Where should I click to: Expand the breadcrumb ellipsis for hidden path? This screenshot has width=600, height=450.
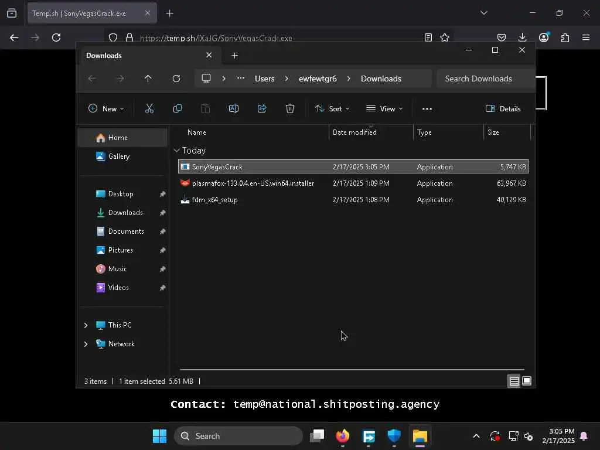pos(241,78)
